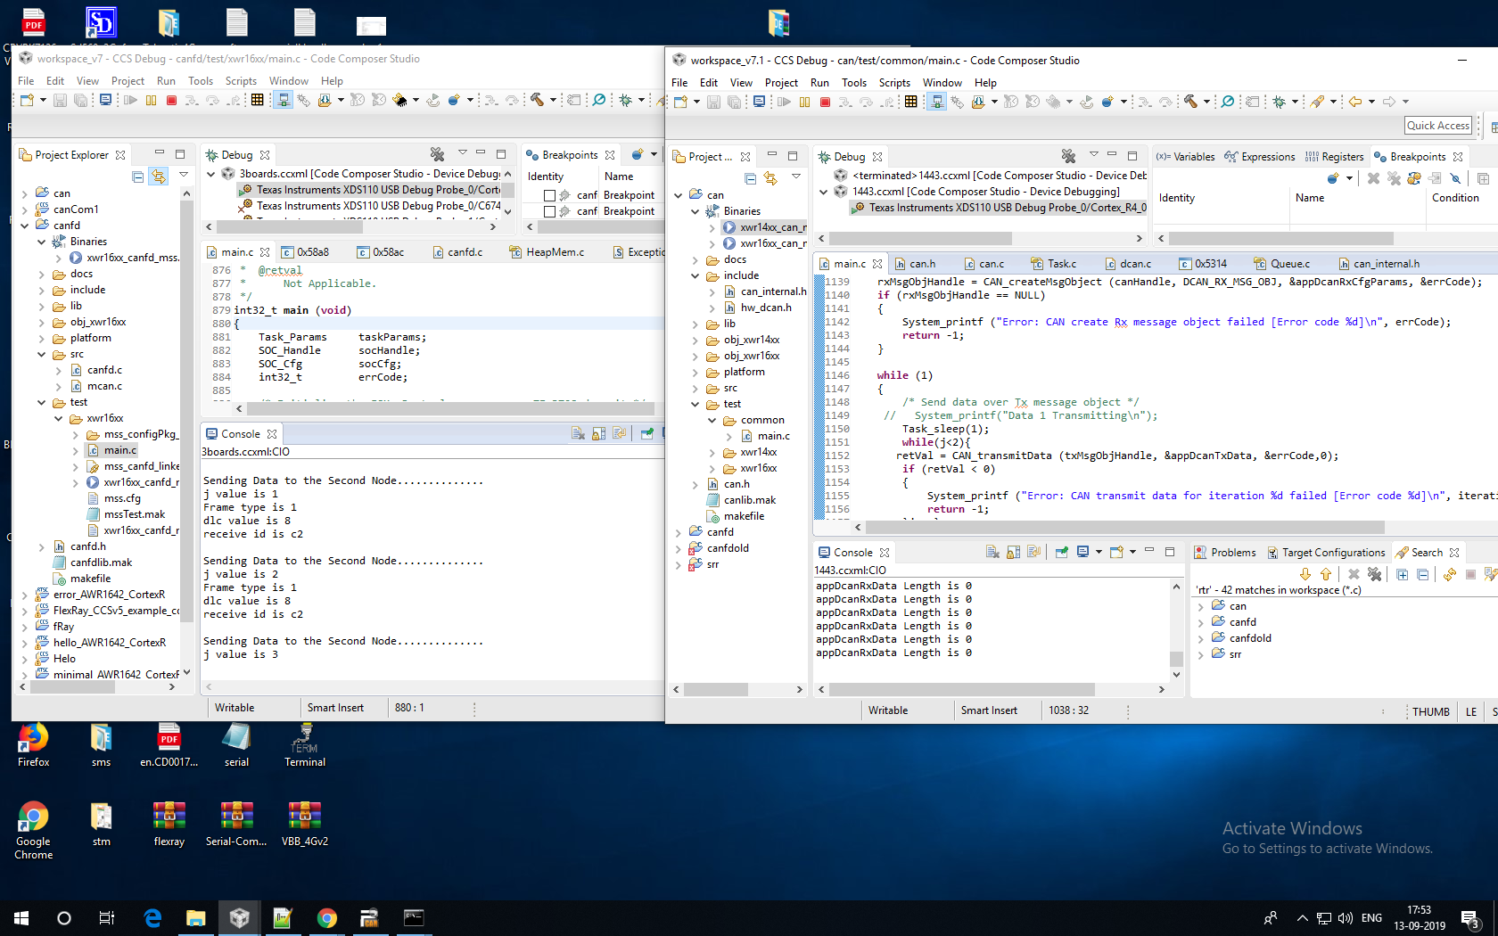Open Google Chrome from the Windows taskbar

(326, 918)
